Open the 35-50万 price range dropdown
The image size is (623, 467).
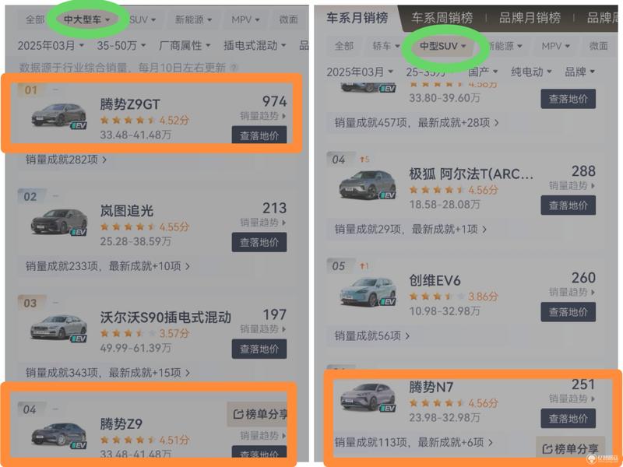121,46
